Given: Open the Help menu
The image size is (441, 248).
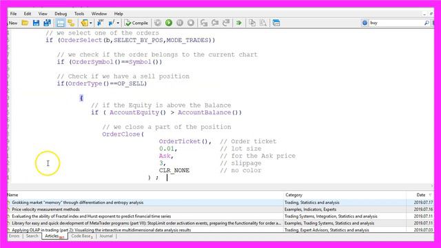Looking at the screenshot, I should coord(119,14).
